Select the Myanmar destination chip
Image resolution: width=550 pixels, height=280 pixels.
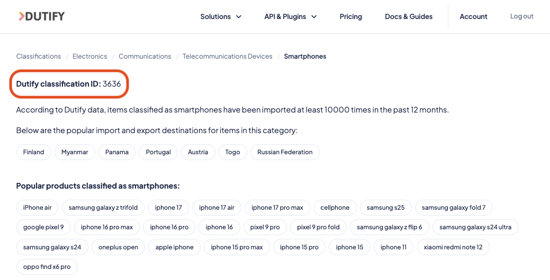[75, 152]
